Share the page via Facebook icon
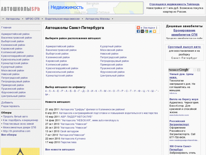Screen dimensions: 206x155 (138, 31)
